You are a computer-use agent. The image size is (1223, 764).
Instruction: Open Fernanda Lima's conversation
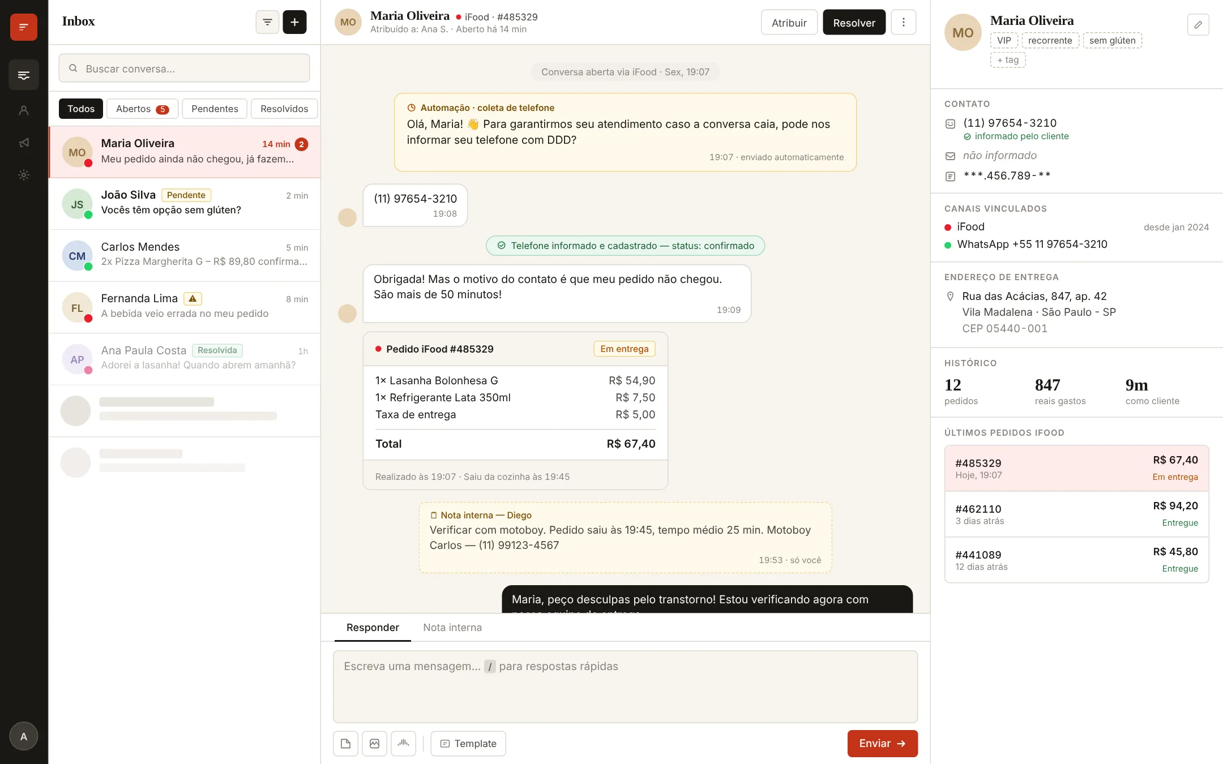pos(185,307)
